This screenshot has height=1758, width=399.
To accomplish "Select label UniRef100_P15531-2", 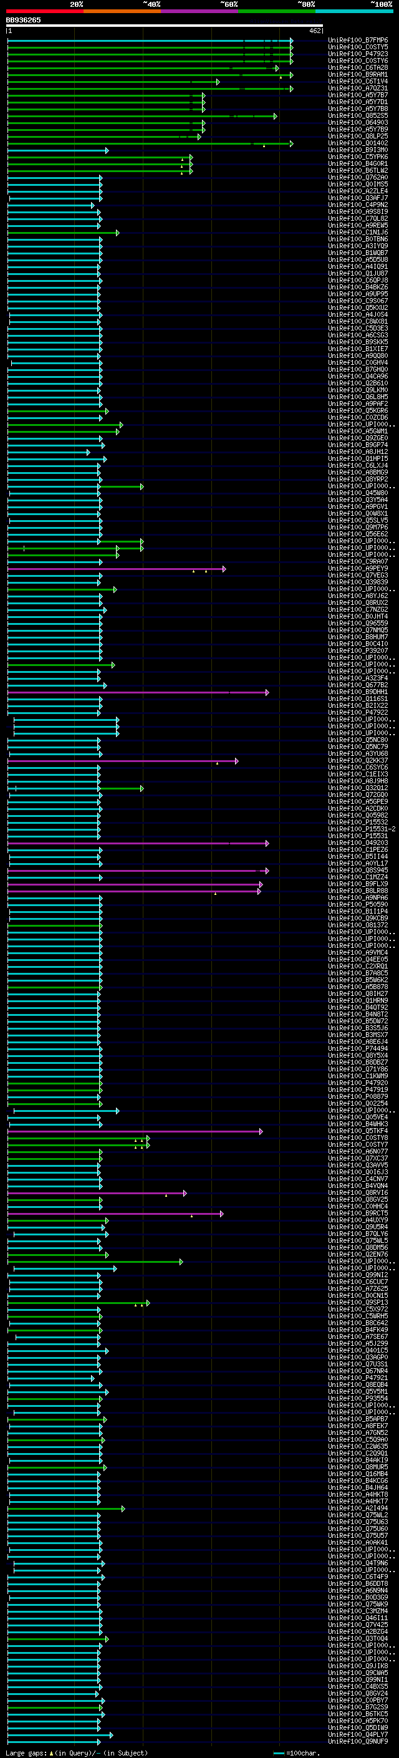I will 362,829.
